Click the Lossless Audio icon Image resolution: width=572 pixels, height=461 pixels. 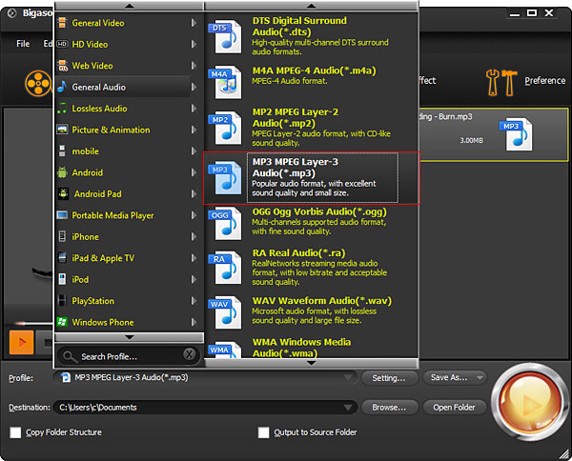62,109
